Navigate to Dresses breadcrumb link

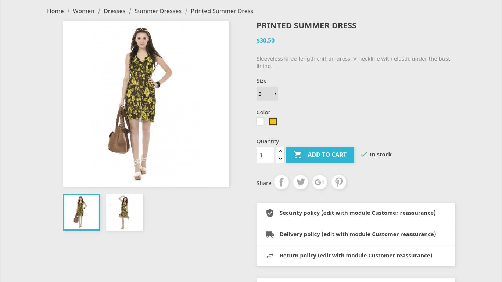coord(114,11)
